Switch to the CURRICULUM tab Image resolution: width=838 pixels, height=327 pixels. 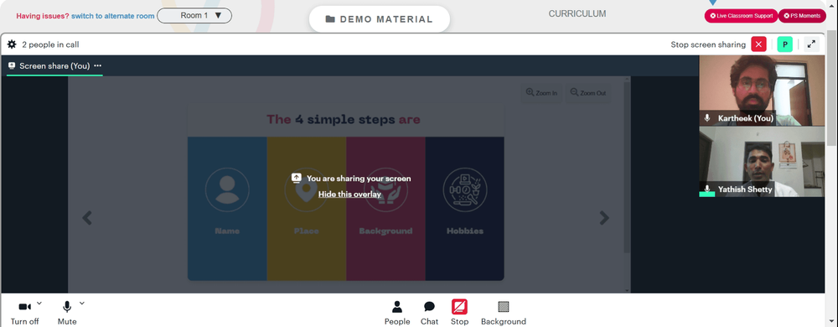pyautogui.click(x=577, y=14)
